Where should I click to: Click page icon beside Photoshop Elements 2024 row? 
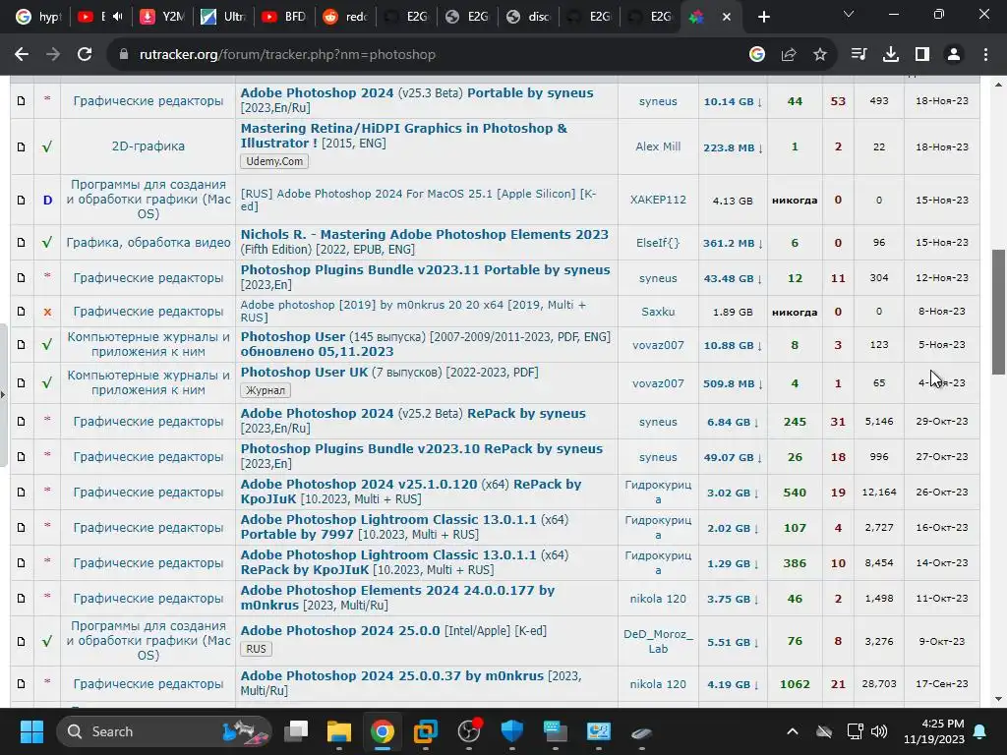pyautogui.click(x=22, y=599)
